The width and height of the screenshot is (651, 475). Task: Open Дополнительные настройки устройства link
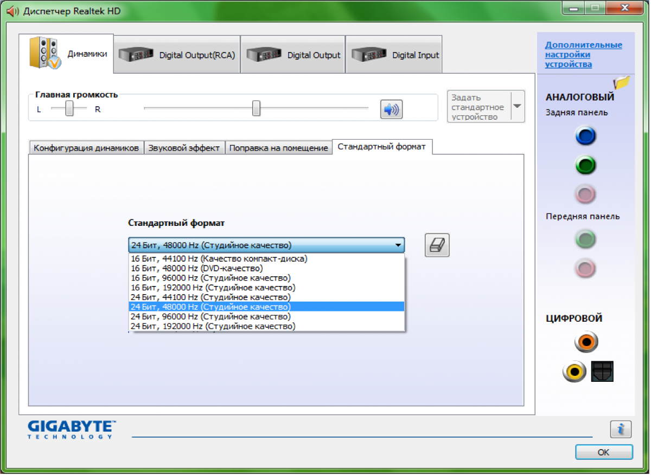tap(584, 55)
